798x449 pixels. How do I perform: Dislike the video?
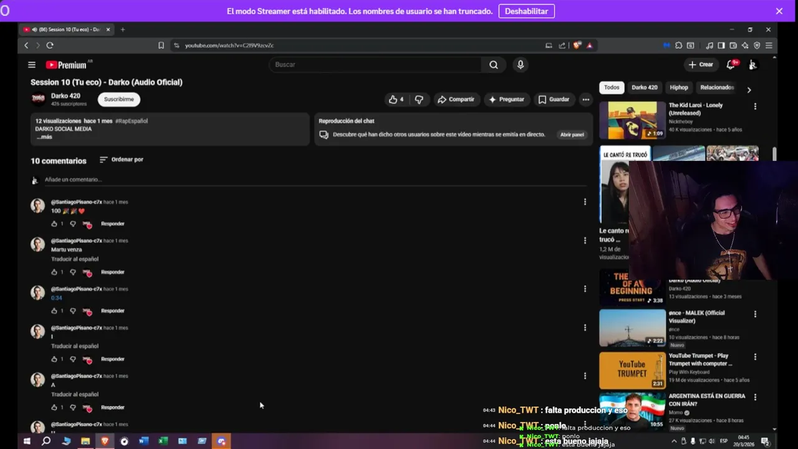(x=419, y=99)
